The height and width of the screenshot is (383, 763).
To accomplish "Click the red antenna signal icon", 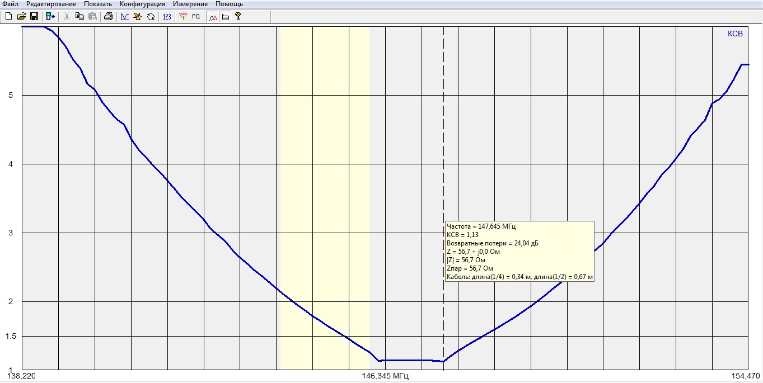I will [x=183, y=17].
